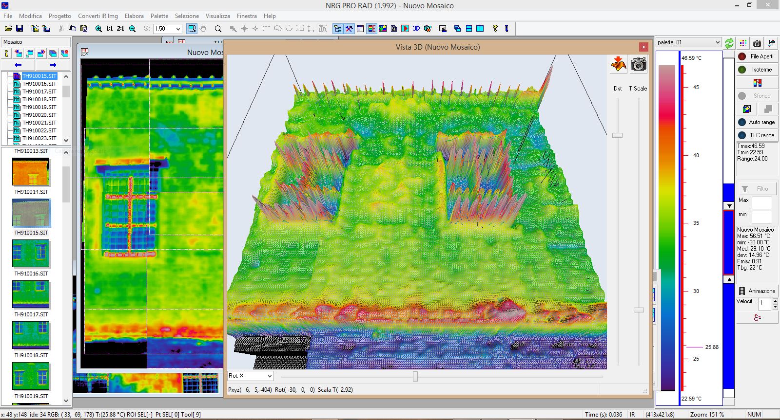Set zoom to 1:1 ratio
The width and height of the screenshot is (780, 420).
point(110,29)
